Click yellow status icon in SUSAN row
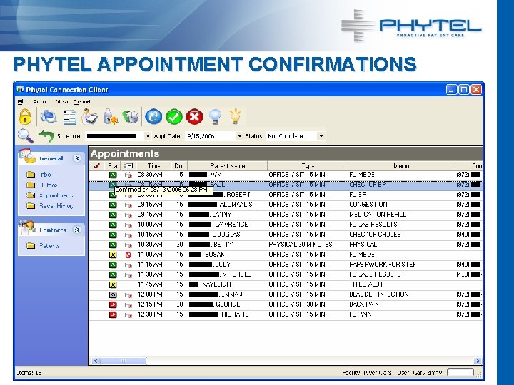 [113, 255]
